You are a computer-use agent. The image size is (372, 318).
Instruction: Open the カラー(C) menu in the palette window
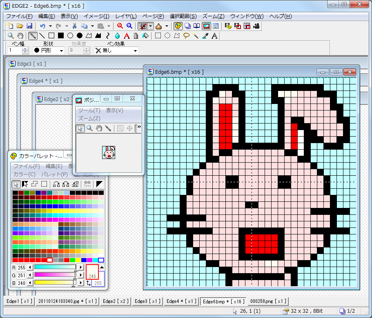[25, 174]
